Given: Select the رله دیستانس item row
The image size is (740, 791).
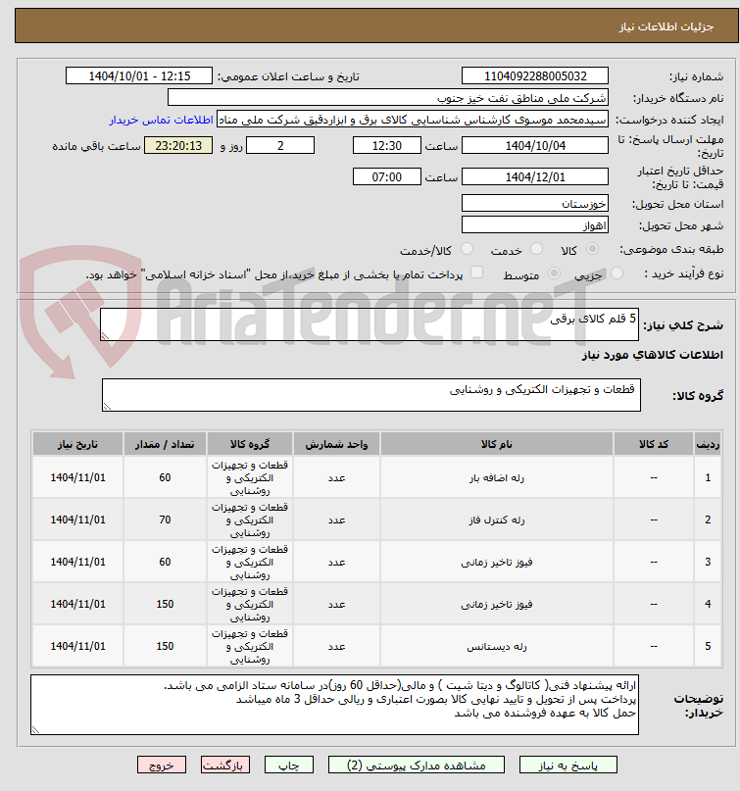Looking at the screenshot, I should click(x=376, y=646).
